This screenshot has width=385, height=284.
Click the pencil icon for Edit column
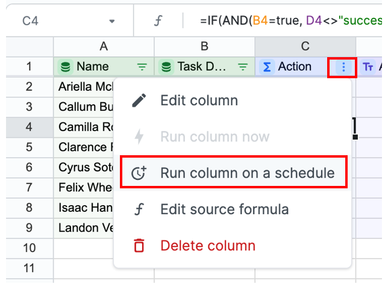click(x=139, y=100)
